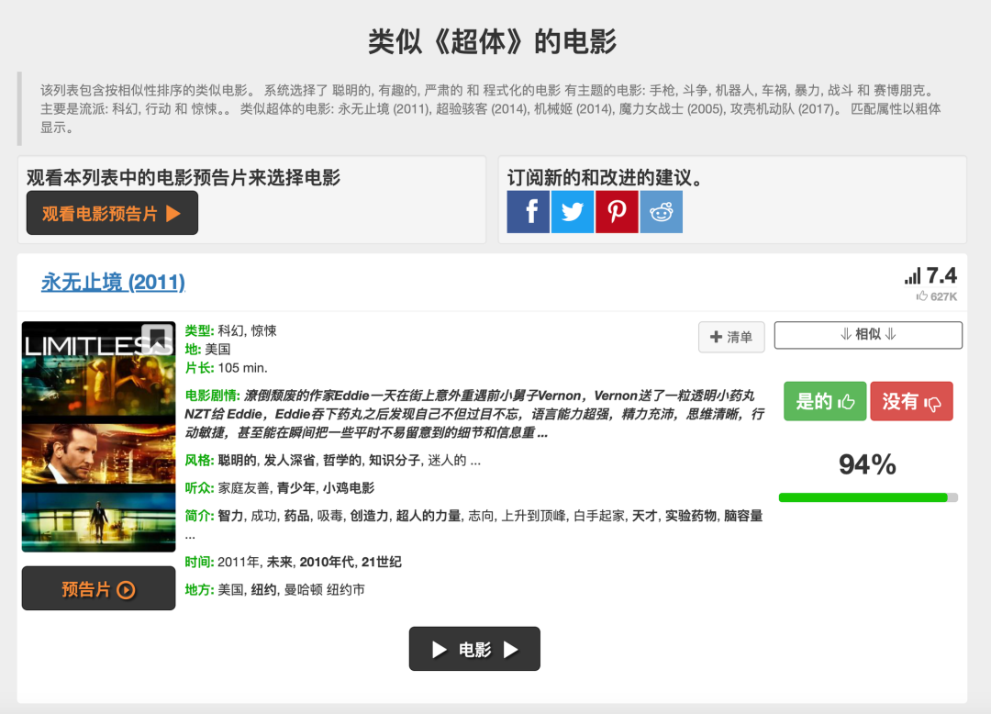
Task: Click the 订阅新的和改进的建议 heading
Action: pyautogui.click(x=605, y=177)
